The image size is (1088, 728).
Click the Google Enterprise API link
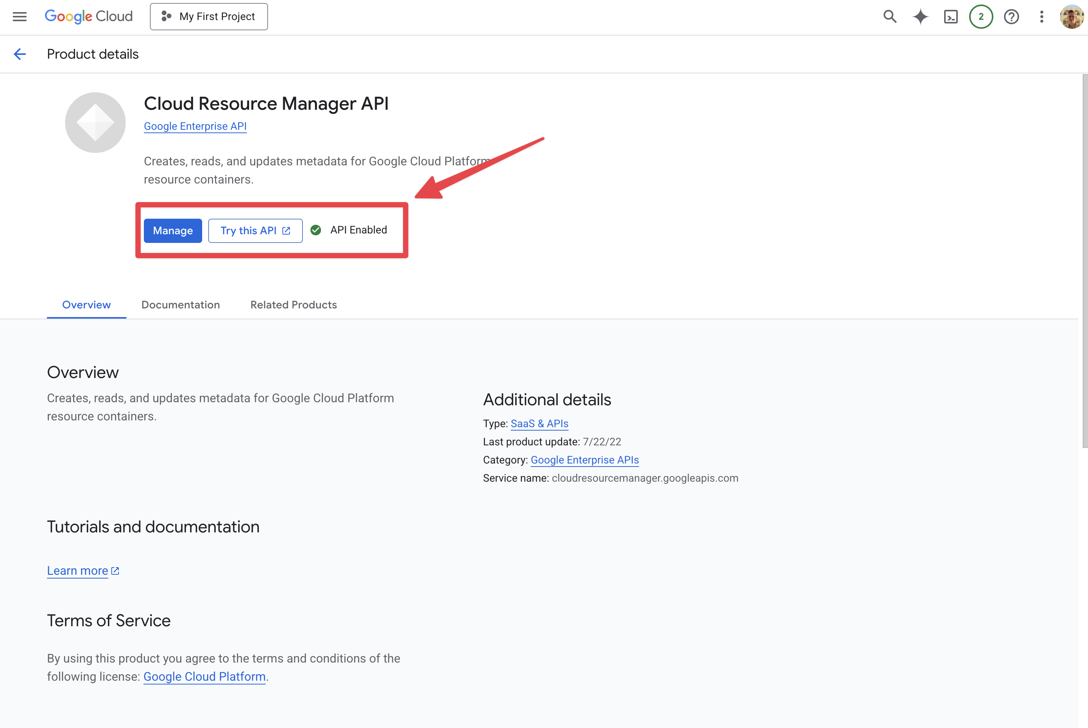pos(195,126)
